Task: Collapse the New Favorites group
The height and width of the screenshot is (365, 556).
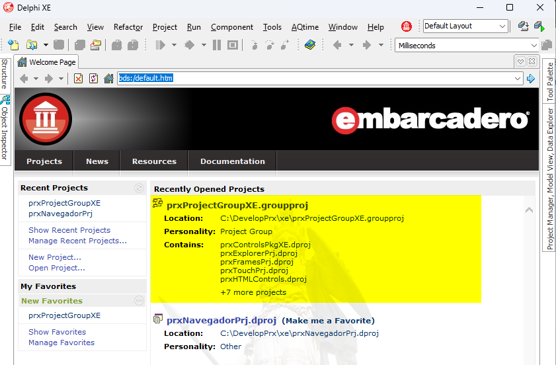Action: [x=139, y=301]
